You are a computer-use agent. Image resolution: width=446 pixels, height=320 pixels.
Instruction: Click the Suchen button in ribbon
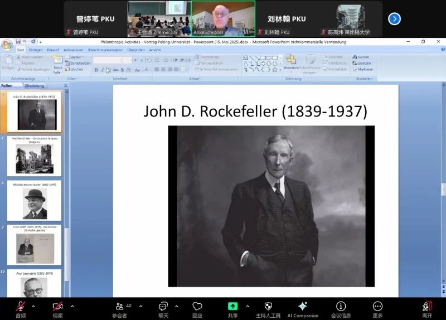pos(361,57)
